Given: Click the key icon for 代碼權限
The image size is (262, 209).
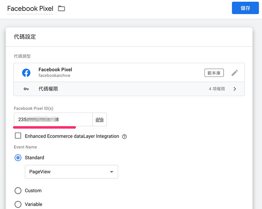Looking at the screenshot, I should point(26,89).
